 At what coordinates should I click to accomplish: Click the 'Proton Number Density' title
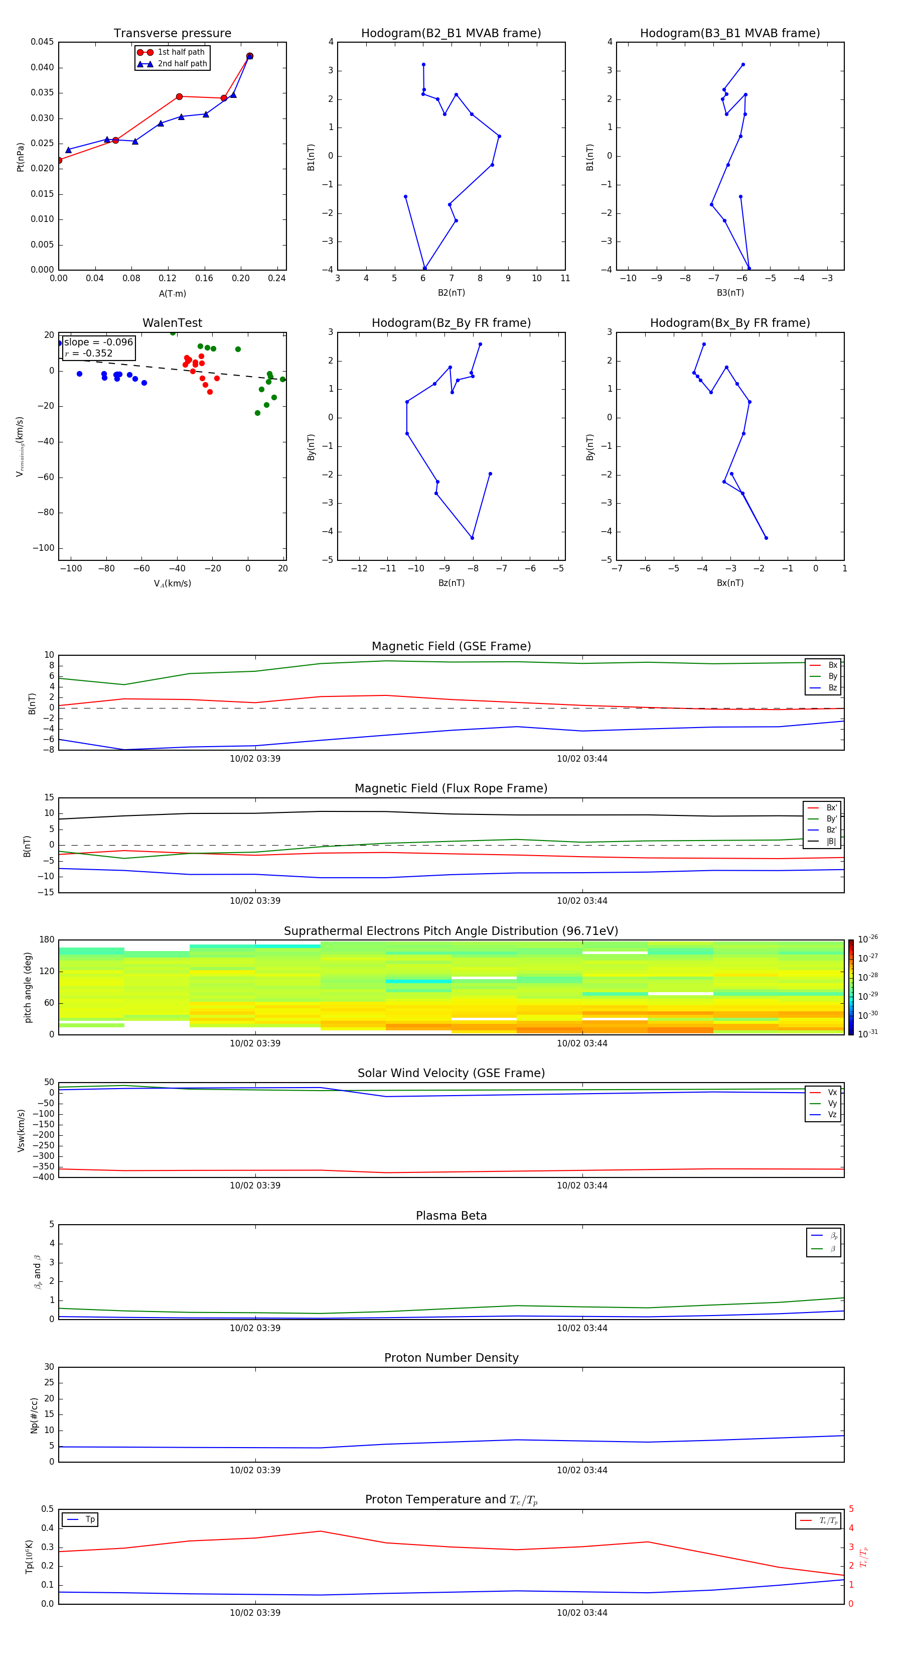451,1358
